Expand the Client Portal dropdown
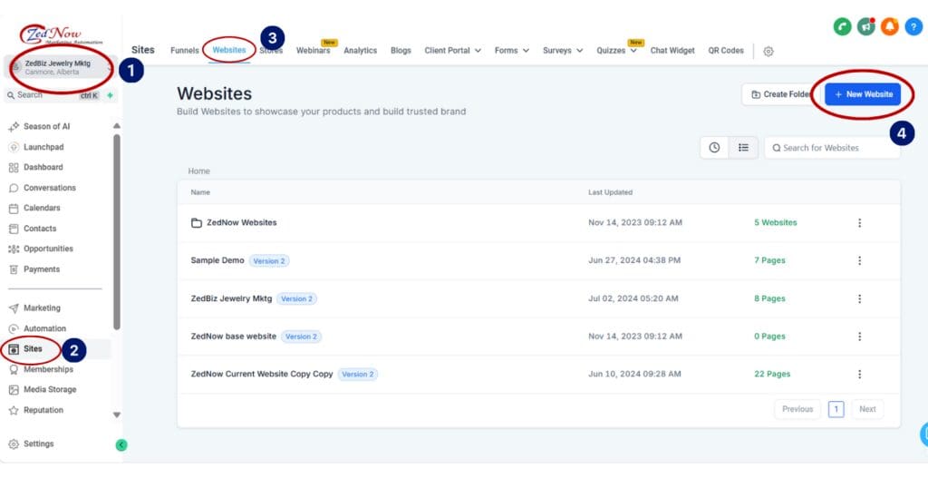Image resolution: width=928 pixels, height=478 pixels. coord(452,51)
